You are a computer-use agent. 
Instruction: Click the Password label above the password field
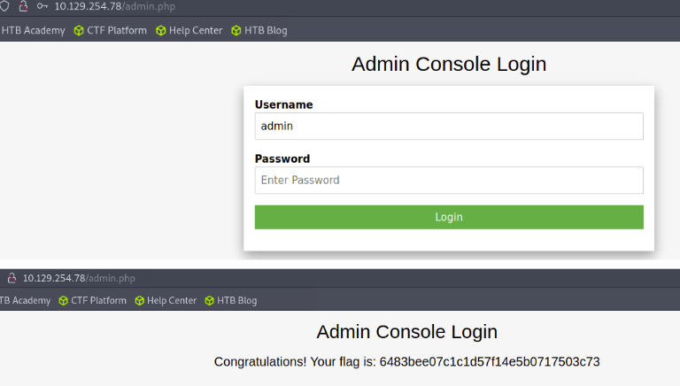pos(282,158)
